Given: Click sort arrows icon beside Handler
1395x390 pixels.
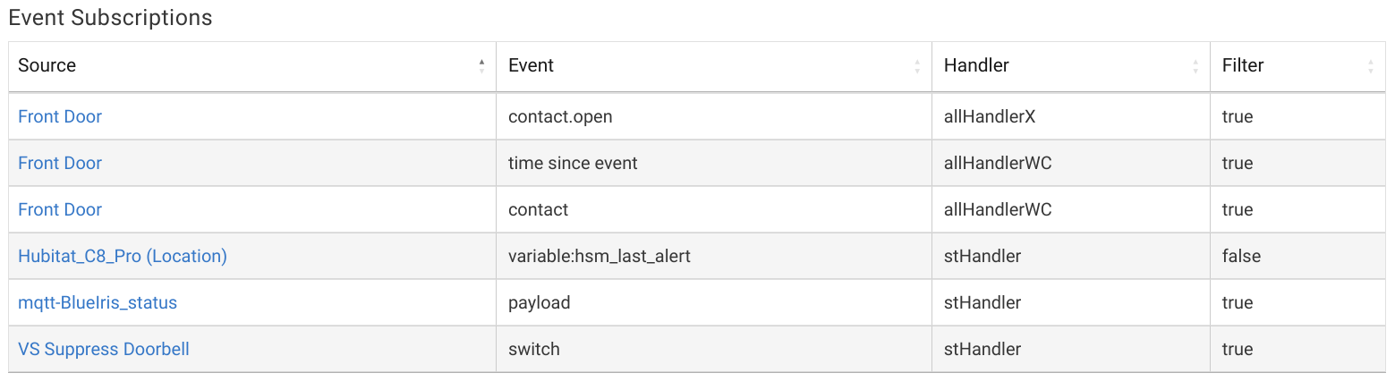Looking at the screenshot, I should (x=1195, y=65).
